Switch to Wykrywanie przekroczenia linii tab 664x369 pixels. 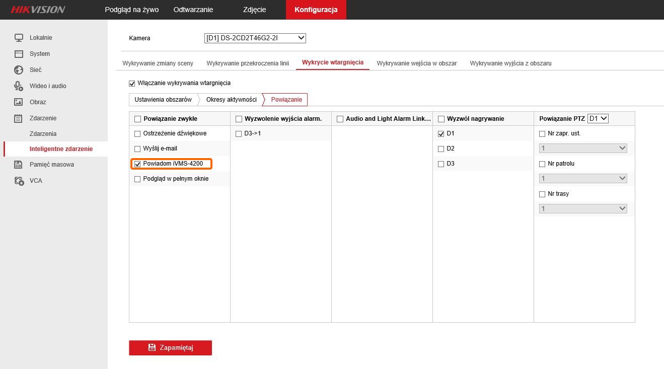coord(248,63)
